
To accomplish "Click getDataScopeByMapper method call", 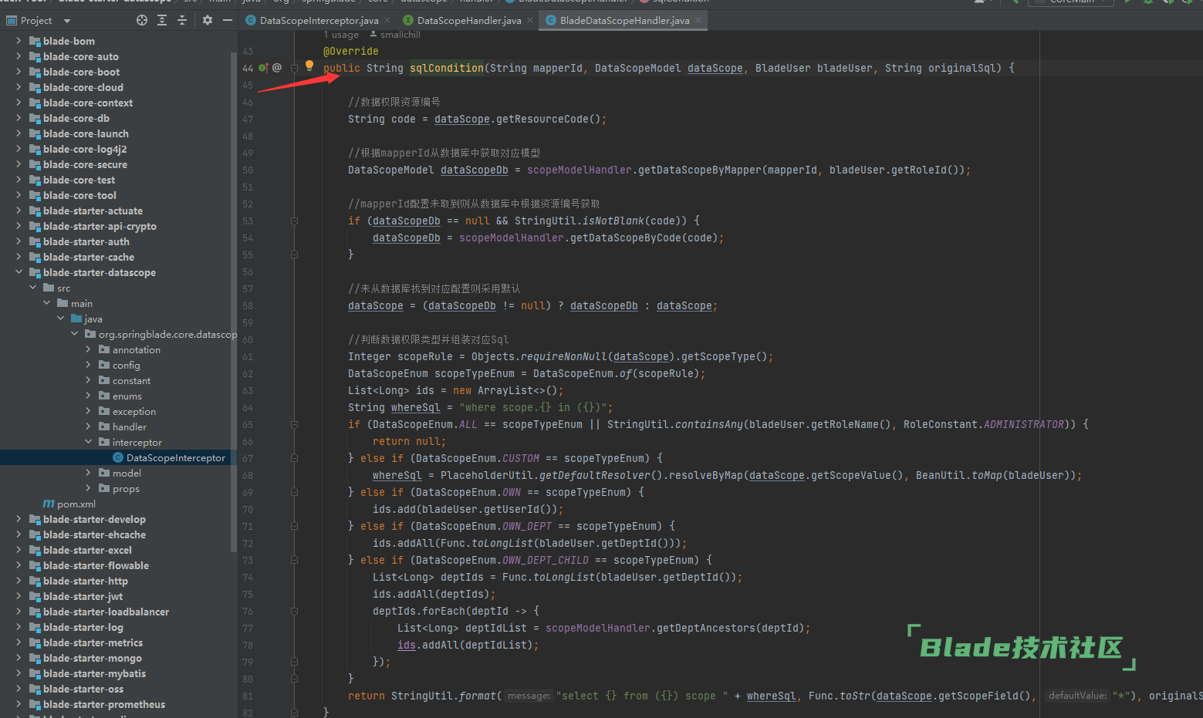I will (700, 170).
